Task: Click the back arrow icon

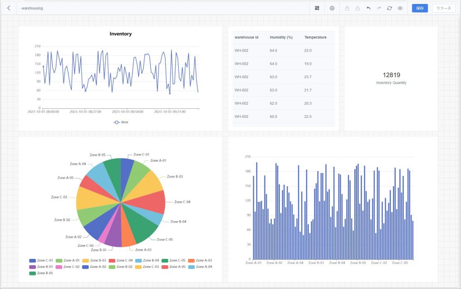Action: (x=9, y=8)
